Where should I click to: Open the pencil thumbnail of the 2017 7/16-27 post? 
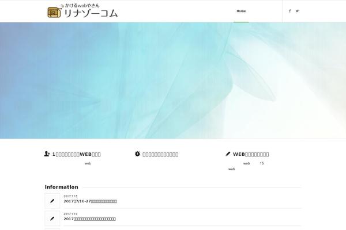pos(52,201)
